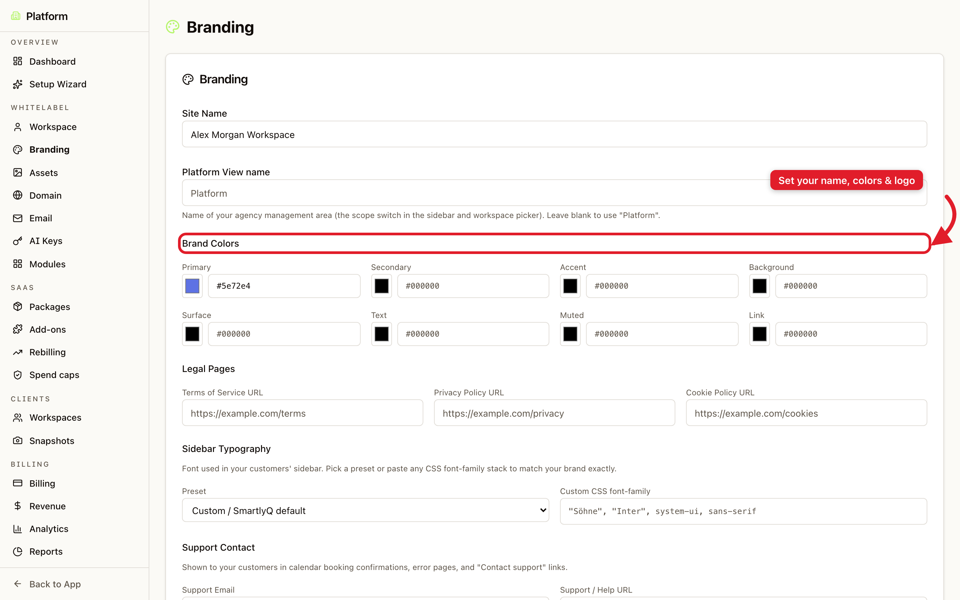Click the Rebilling trend arrow icon
The image size is (960, 600).
click(x=17, y=352)
